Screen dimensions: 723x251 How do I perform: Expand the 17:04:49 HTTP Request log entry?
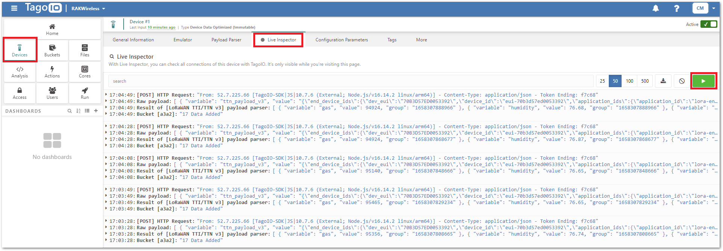coord(106,95)
